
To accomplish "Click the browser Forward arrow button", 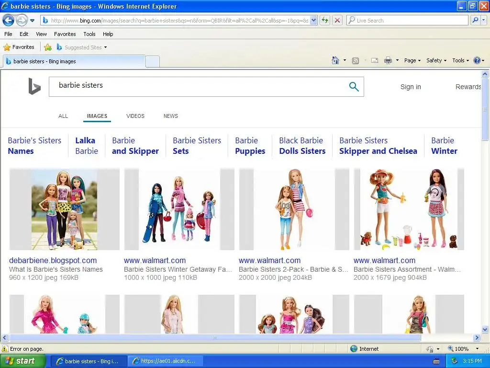I will 22,20.
